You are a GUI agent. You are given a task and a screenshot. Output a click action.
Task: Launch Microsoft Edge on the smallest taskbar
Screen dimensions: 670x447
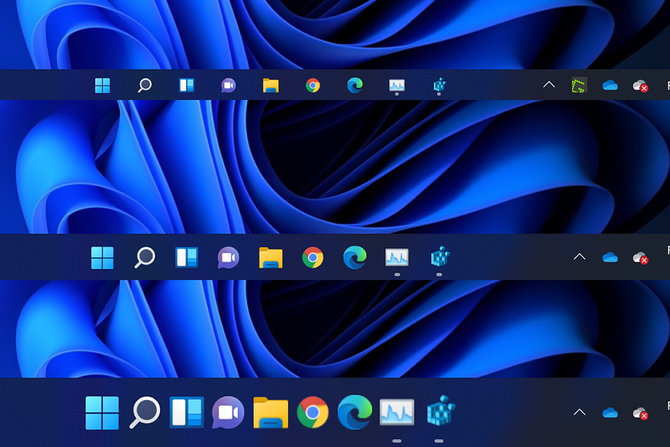(355, 85)
